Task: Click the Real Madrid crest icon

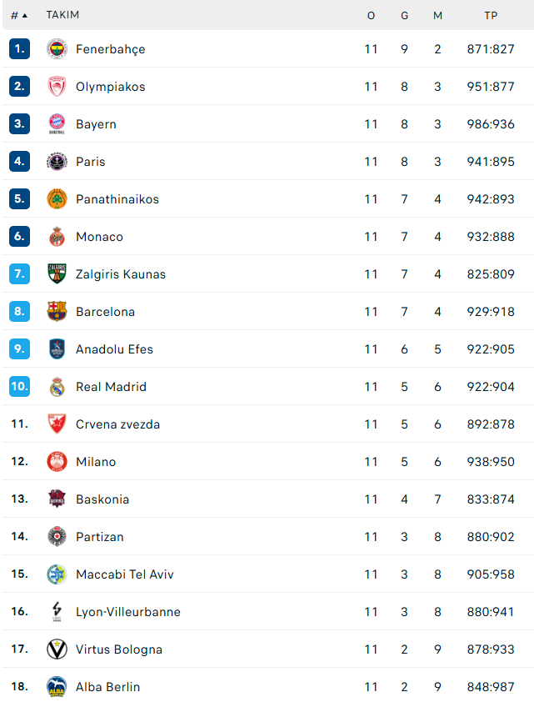Action: click(57, 387)
